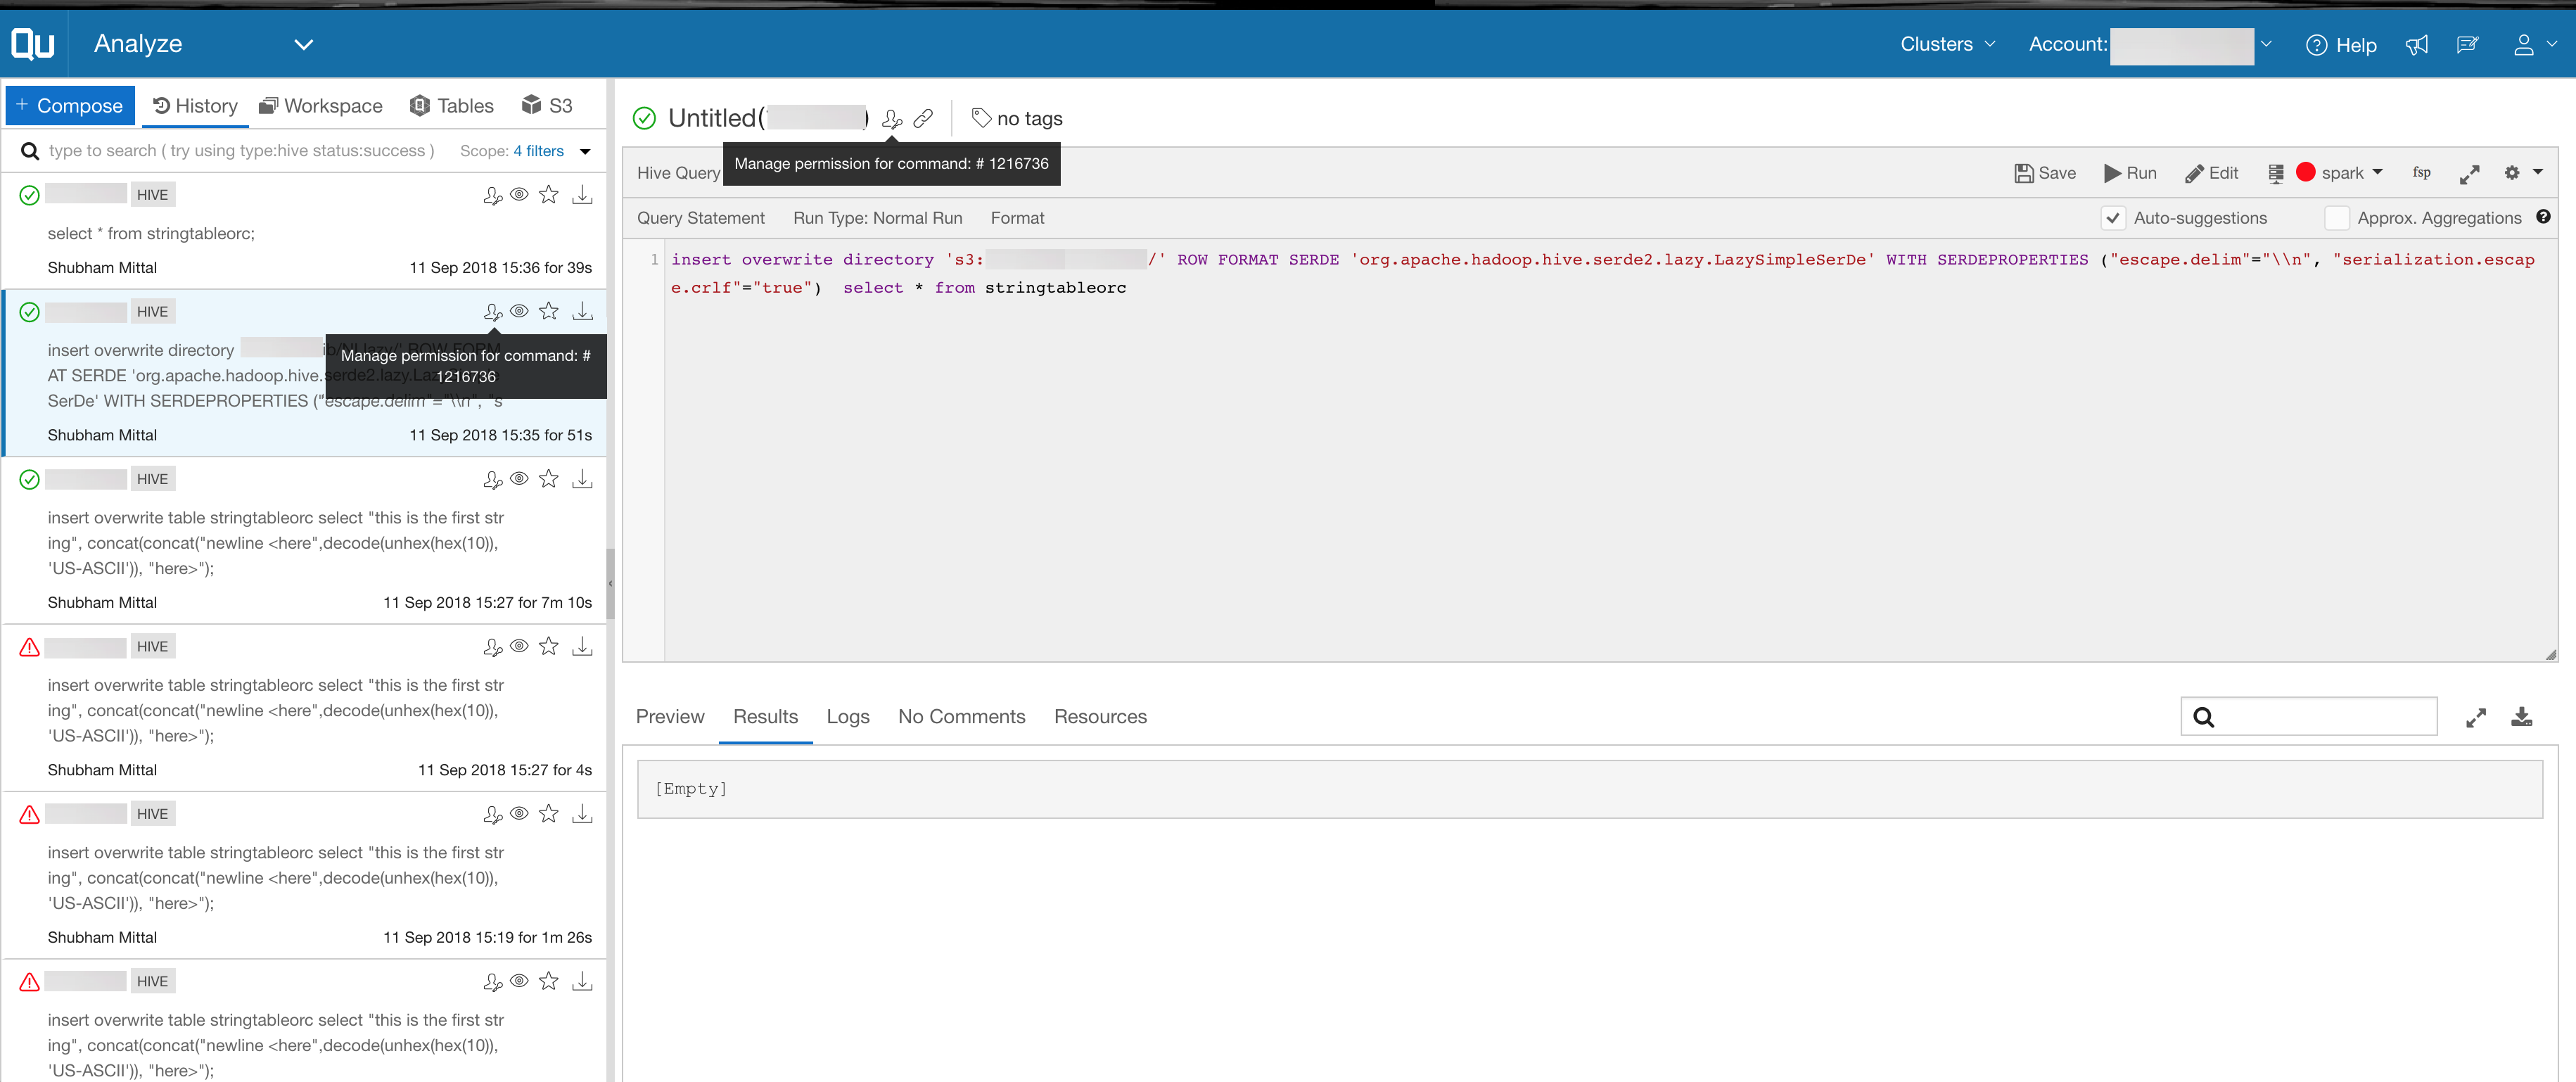
Task: Click the cluster list icon beside spark
Action: coord(2275,174)
